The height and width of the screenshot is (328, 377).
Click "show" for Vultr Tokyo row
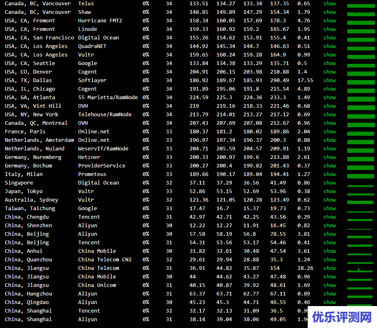[329, 191]
